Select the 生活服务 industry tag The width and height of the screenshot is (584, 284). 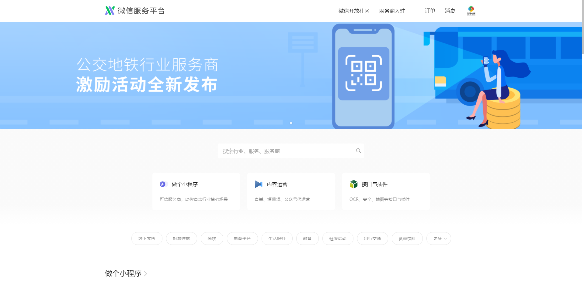tap(277, 238)
